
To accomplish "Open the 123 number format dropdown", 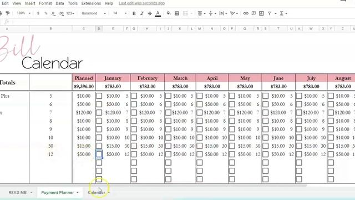I will click(70, 13).
